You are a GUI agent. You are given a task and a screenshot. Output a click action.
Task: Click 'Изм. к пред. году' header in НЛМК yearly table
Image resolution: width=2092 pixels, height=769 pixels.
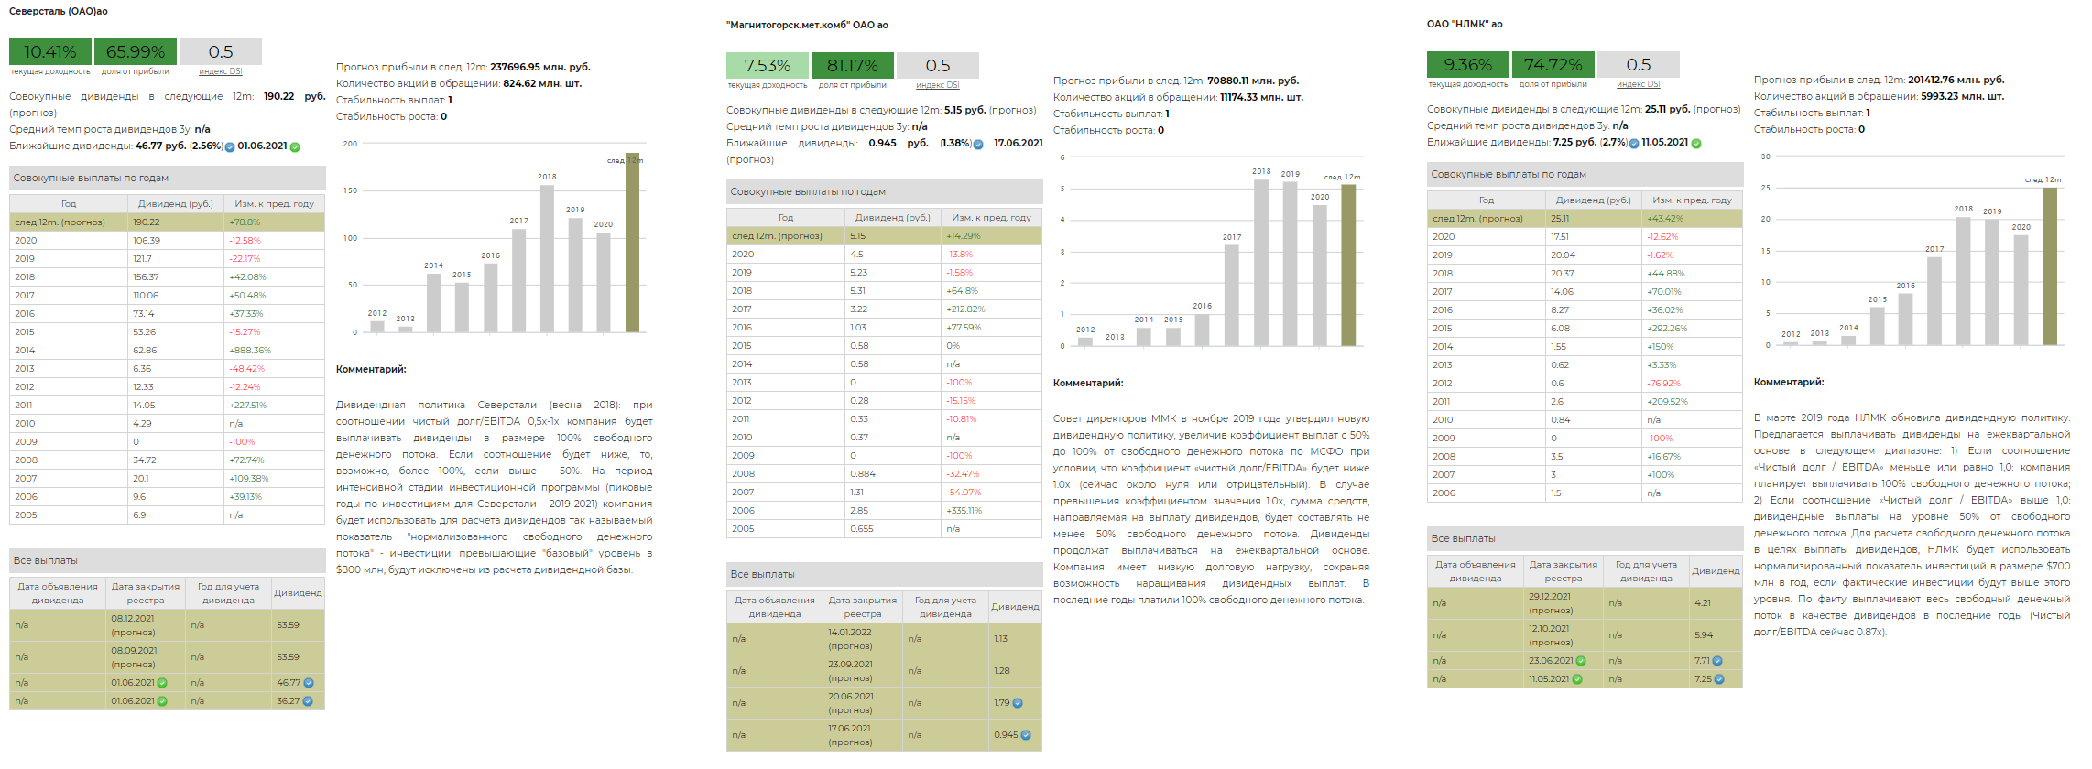click(1693, 200)
